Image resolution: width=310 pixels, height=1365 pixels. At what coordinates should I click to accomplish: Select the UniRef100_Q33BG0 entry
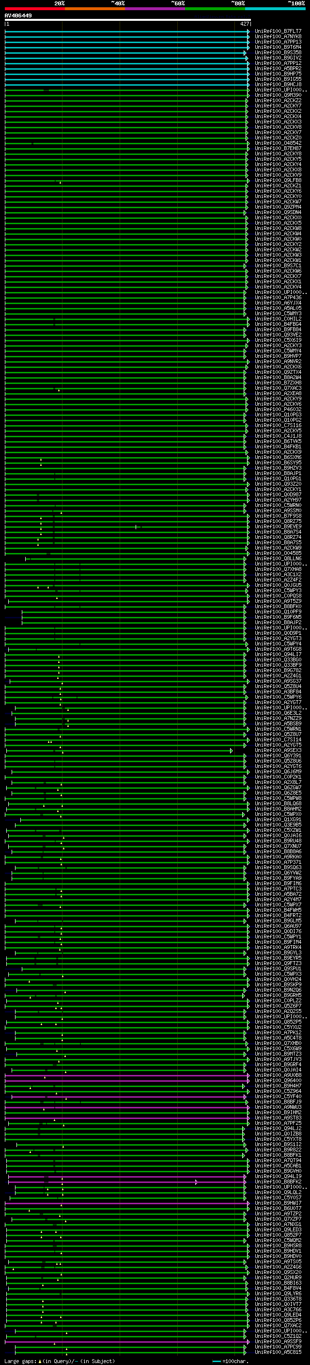(278, 659)
